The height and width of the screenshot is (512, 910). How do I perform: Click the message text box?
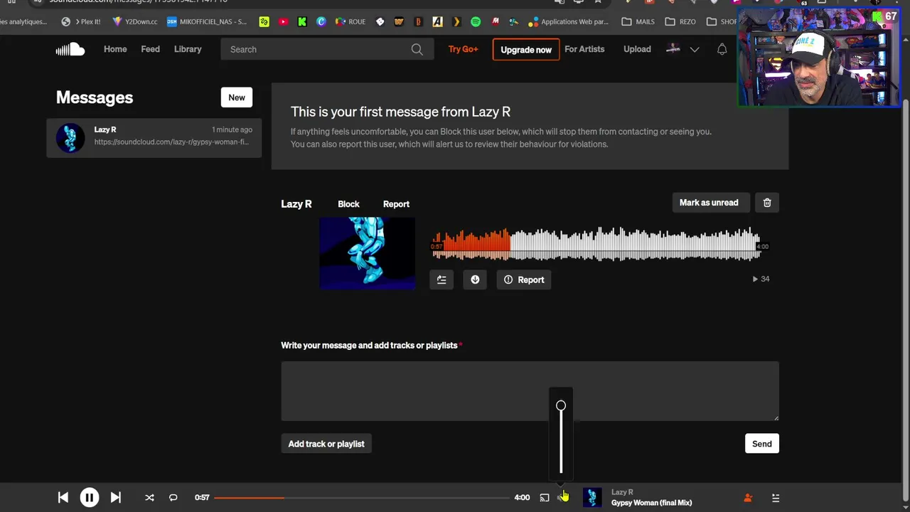coord(530,391)
